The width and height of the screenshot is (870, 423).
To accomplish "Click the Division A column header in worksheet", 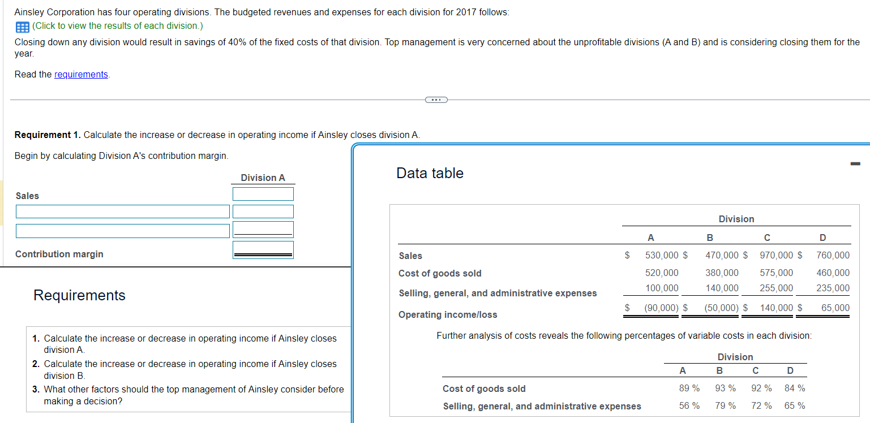I will 263,178.
